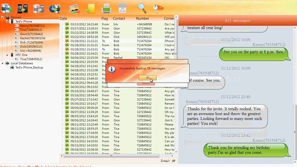Click the Devices root icon in tree
297x167 pixels.
point(7,18)
